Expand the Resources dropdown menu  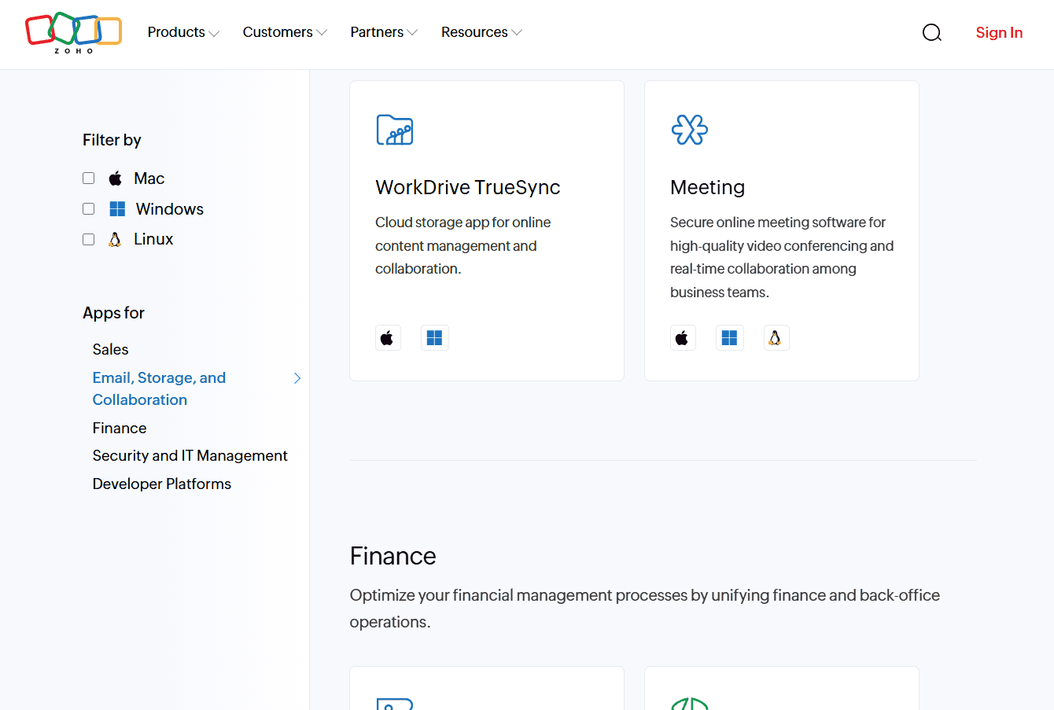point(481,32)
